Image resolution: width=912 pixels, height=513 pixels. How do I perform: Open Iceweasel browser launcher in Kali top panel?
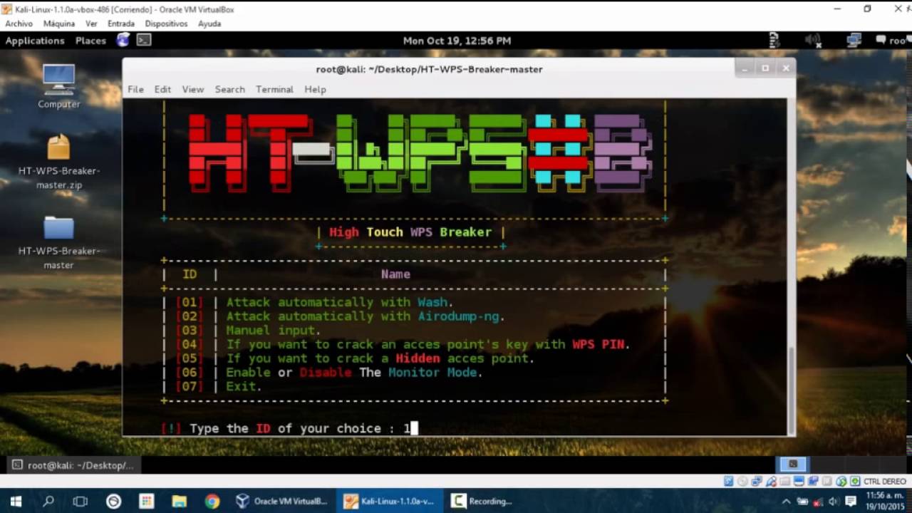click(123, 40)
